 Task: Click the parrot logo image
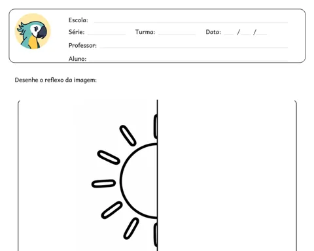click(33, 31)
